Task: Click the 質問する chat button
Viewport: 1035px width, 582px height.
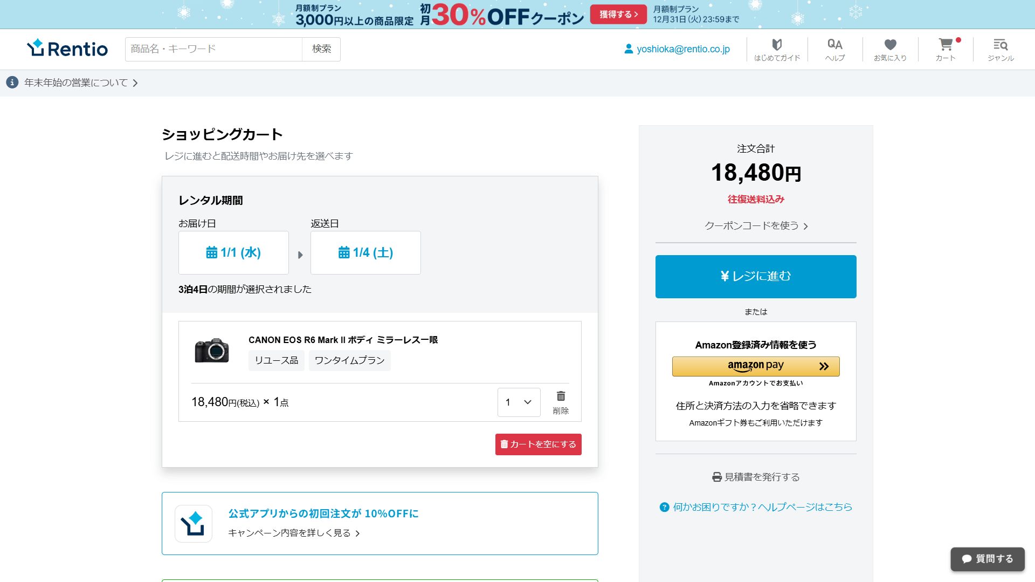Action: 988,559
